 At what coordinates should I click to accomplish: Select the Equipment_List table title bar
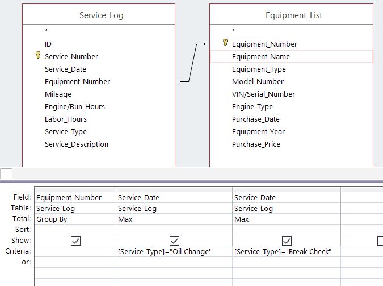click(x=293, y=15)
